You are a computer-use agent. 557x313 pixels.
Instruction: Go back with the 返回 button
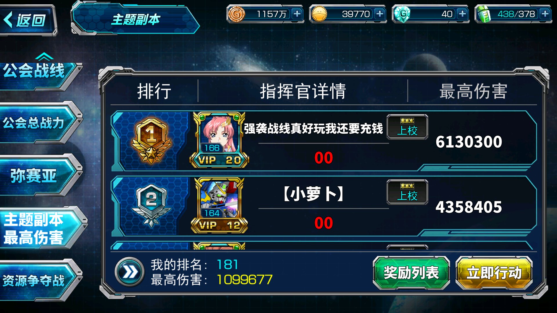[28, 20]
